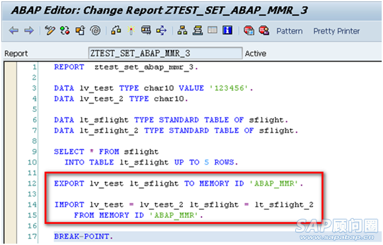Click line number 5 in the gutter

pyautogui.click(x=34, y=109)
